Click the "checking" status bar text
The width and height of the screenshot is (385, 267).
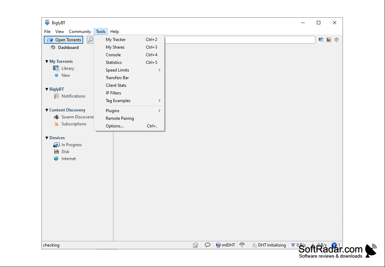[x=51, y=245]
